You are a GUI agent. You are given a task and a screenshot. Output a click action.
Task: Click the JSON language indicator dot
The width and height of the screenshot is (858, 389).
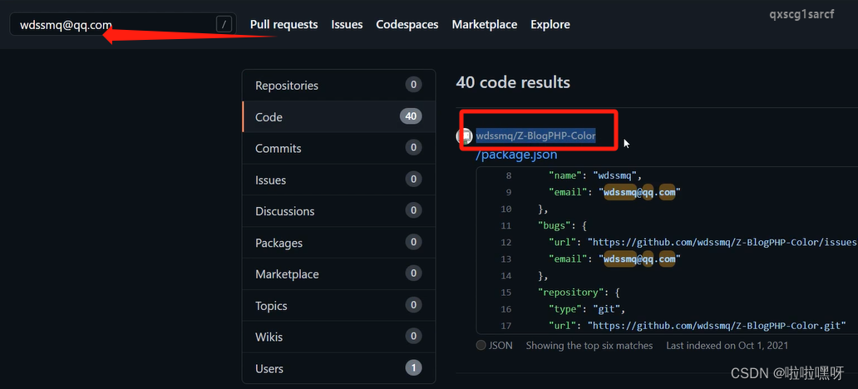pyautogui.click(x=481, y=345)
